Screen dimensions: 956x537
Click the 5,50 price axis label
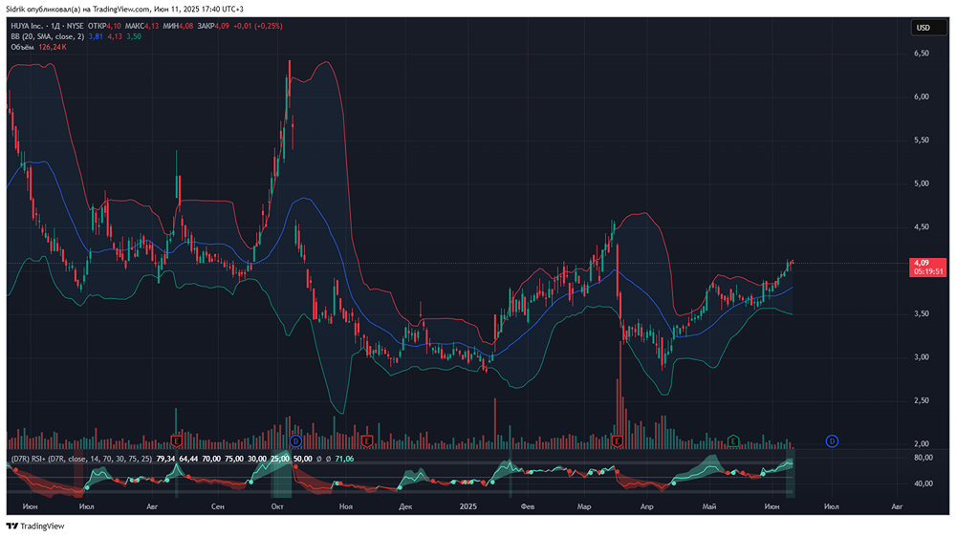click(922, 140)
